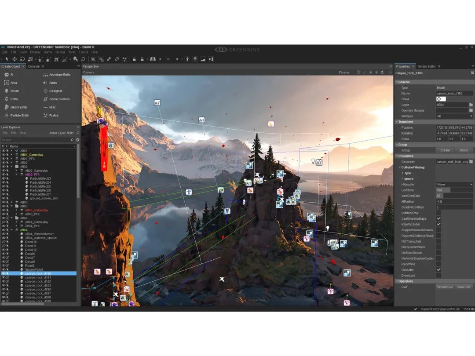Open Level Explorer settings gear
The image size is (475, 356).
(78, 140)
